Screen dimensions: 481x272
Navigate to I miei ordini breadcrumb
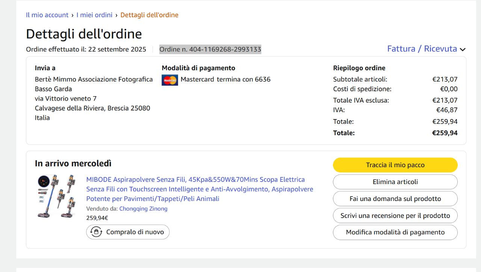[x=94, y=15]
